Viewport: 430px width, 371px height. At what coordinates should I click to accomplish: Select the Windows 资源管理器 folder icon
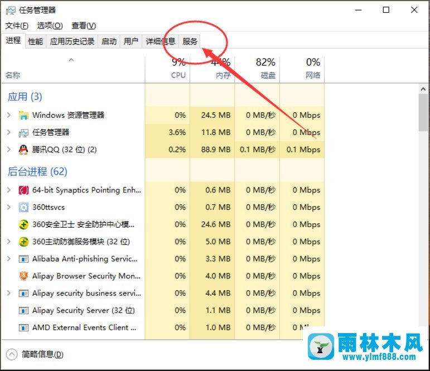click(x=23, y=115)
